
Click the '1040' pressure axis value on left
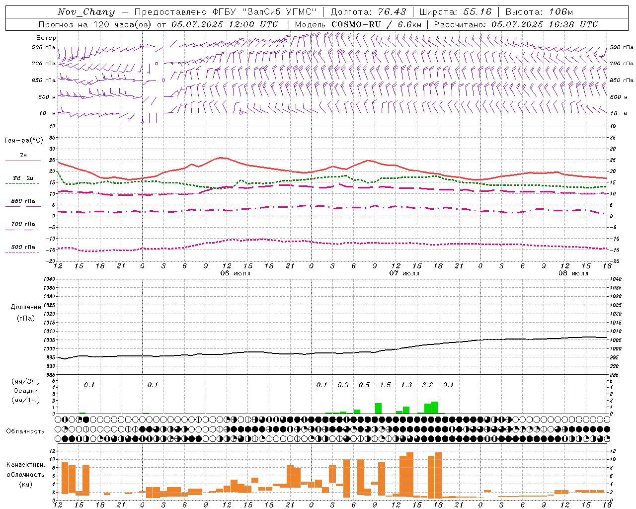point(50,279)
